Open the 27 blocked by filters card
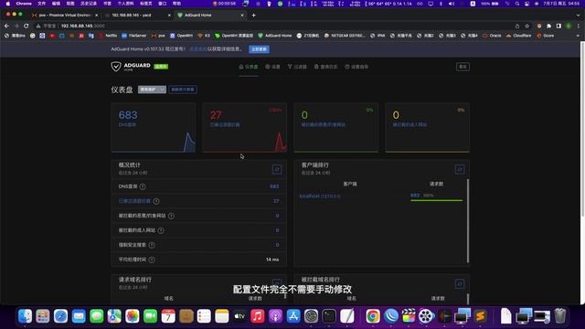Screen dimensions: 585x329 point(245,128)
